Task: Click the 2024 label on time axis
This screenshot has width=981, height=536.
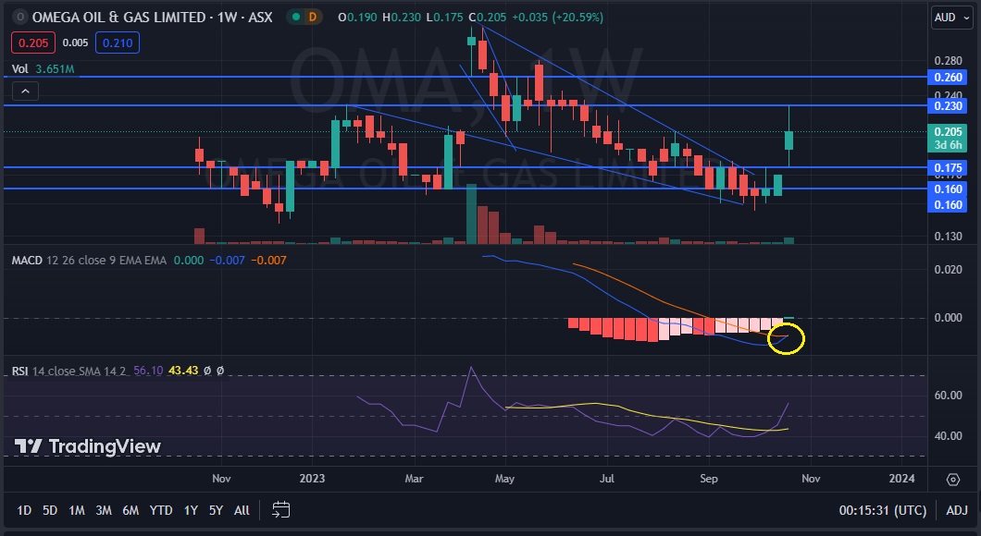Action: point(901,479)
